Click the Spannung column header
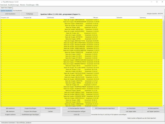 151,18
